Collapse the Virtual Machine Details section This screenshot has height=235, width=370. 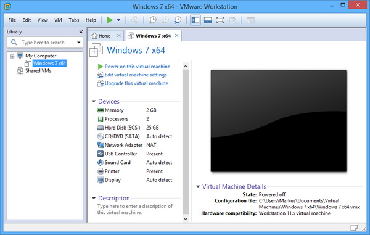click(198, 186)
